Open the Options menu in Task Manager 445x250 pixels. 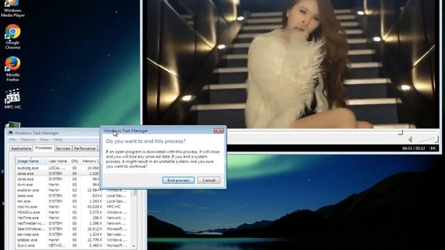28,140
